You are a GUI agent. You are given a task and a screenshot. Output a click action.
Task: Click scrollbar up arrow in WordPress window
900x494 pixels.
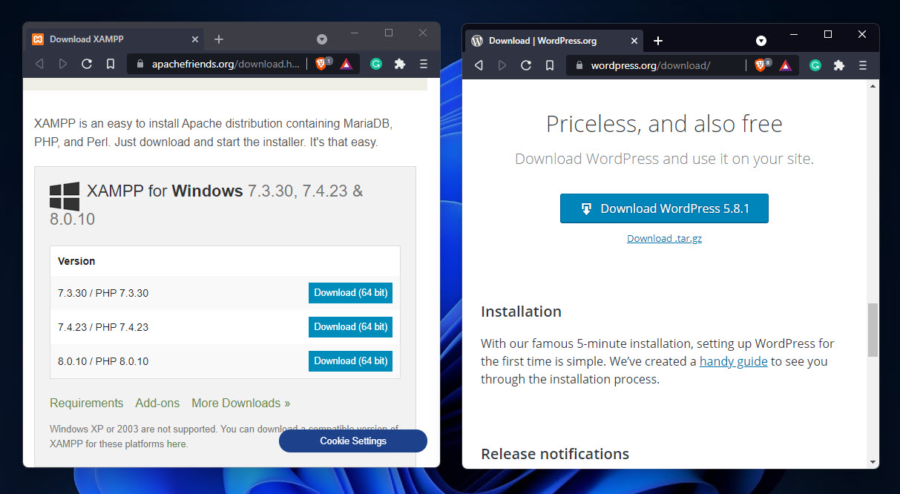(873, 86)
